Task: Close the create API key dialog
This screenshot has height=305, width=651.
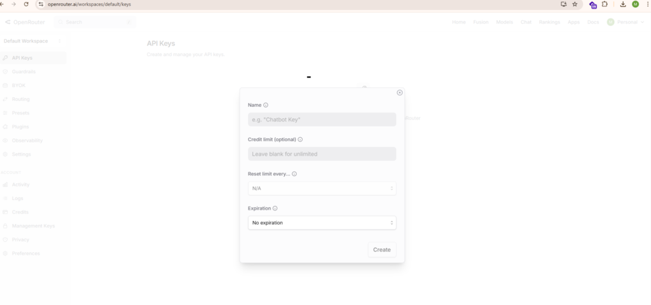Action: 400,93
